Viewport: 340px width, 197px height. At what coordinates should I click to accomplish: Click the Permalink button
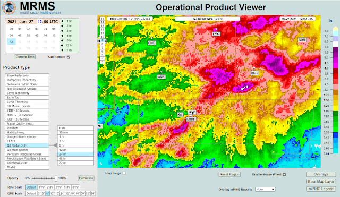click(86, 178)
